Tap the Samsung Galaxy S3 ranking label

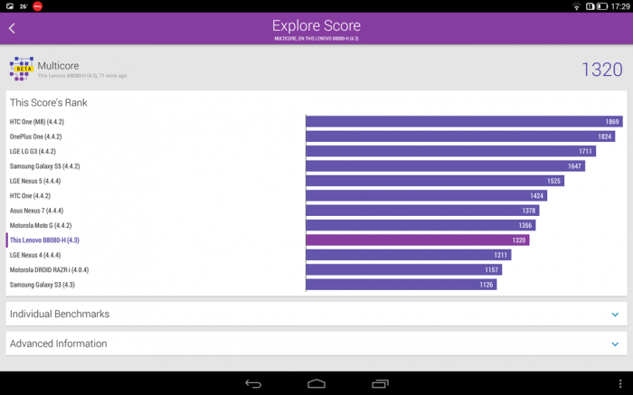tap(43, 285)
